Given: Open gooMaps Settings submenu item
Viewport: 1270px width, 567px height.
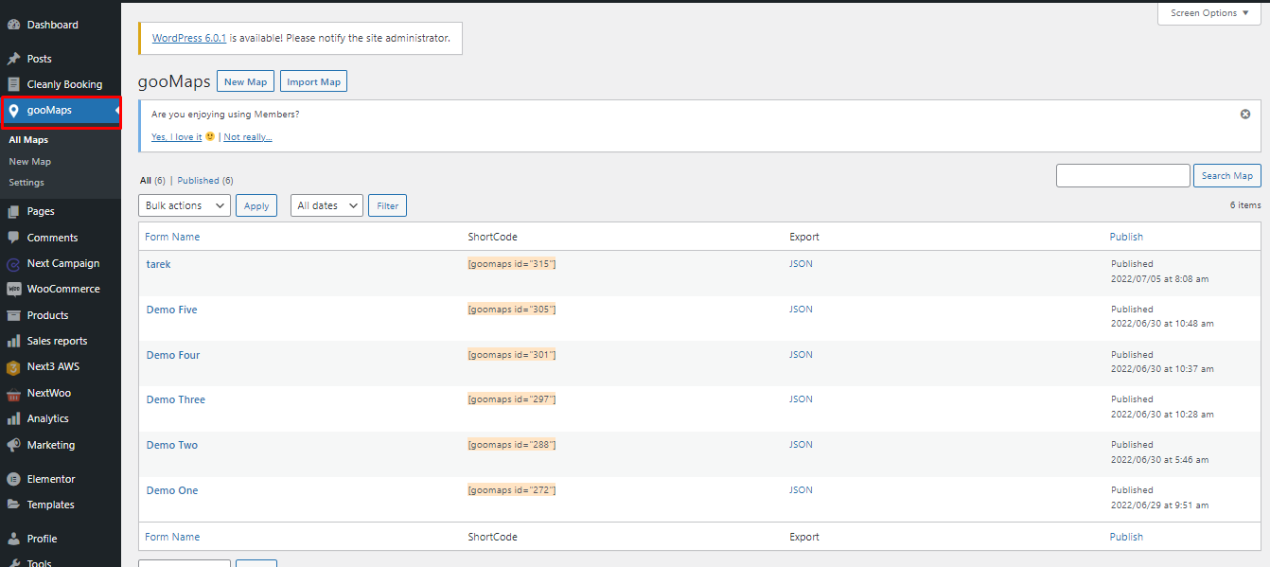Looking at the screenshot, I should (26, 183).
